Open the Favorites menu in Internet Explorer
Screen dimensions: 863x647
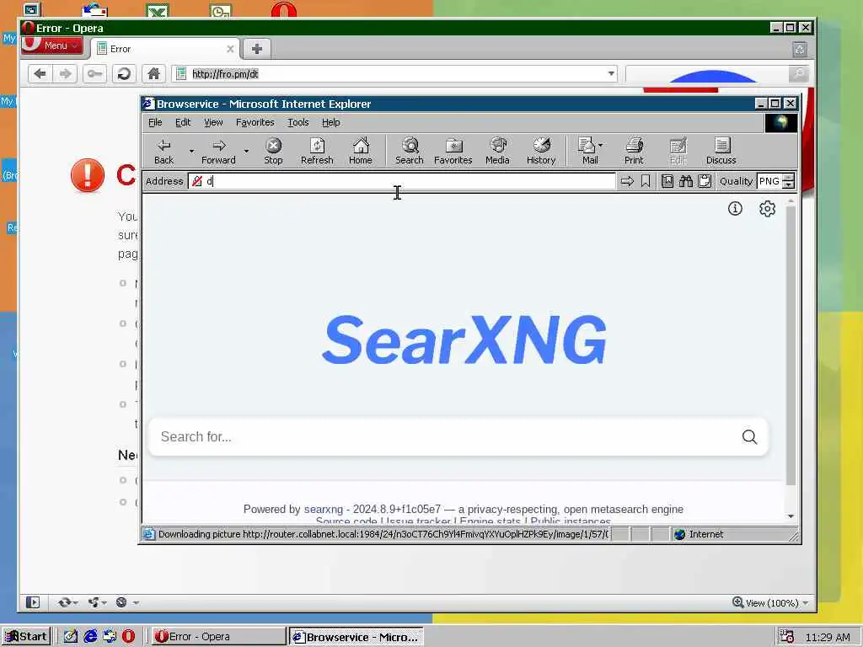255,122
